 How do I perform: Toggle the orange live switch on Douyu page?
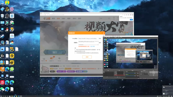pyautogui.click(x=52, y=58)
